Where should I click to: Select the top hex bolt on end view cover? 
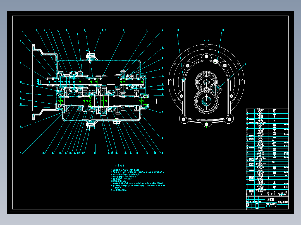click(206, 57)
